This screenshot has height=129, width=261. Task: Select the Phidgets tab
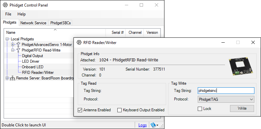10,22
